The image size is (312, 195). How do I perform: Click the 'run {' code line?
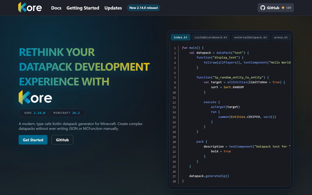coord(215,112)
